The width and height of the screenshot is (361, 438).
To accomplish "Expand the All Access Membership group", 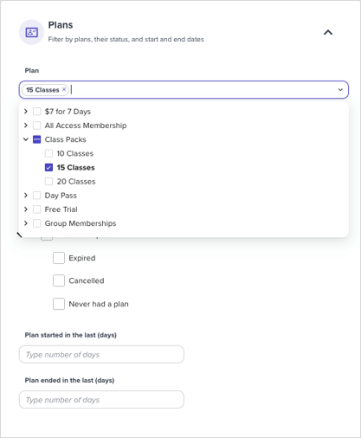I will 26,126.
